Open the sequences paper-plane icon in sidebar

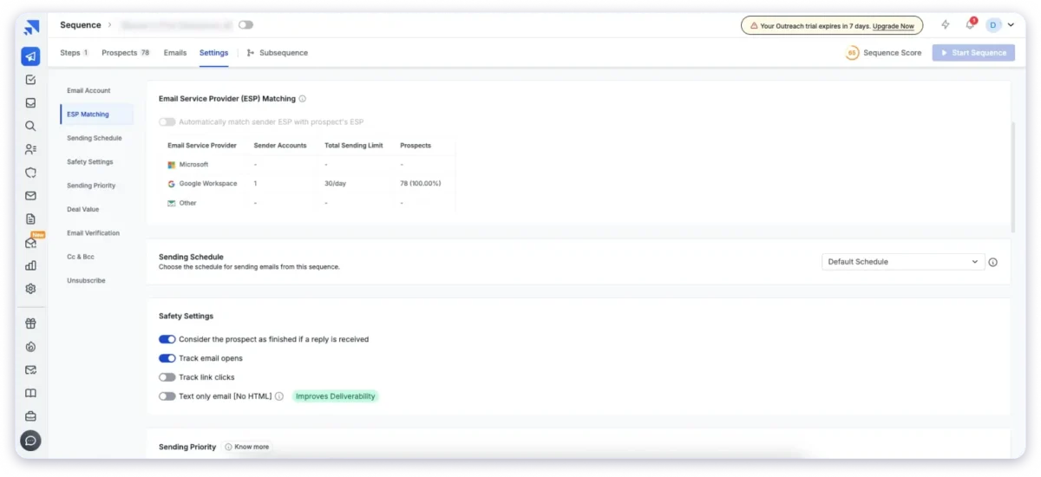tap(30, 56)
